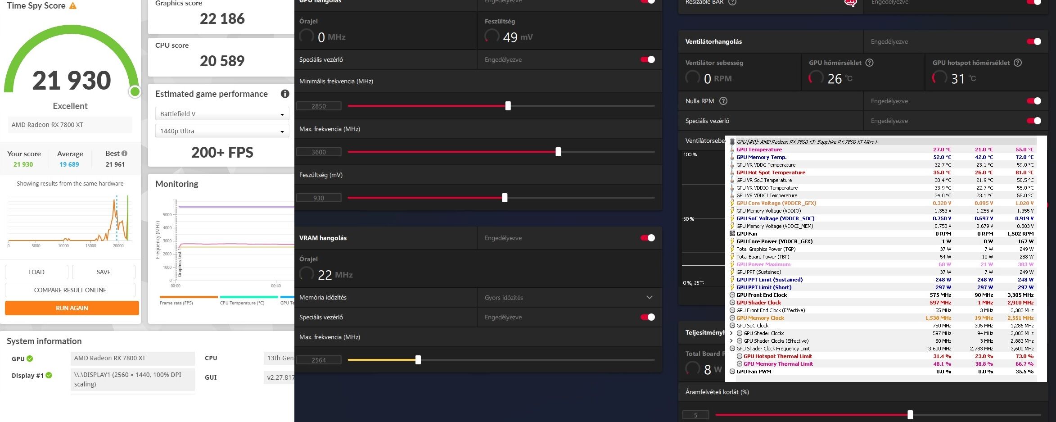Toggle the VRAM hangolás switch
1056x422 pixels.
pyautogui.click(x=648, y=238)
